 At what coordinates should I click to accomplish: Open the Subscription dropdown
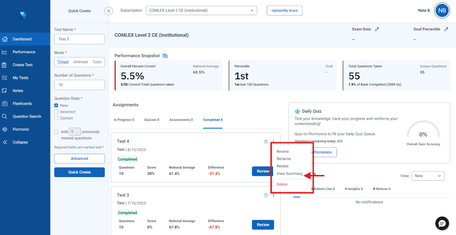coord(201,10)
